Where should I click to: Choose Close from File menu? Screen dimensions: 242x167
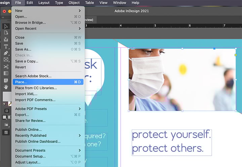(48, 38)
